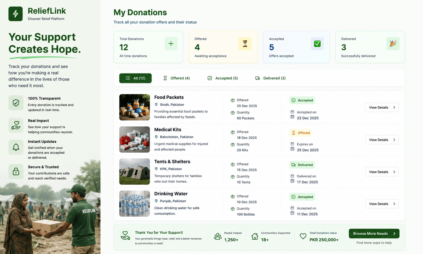Click the 1,250+ people helped figure
423x254 pixels.
tap(231, 240)
